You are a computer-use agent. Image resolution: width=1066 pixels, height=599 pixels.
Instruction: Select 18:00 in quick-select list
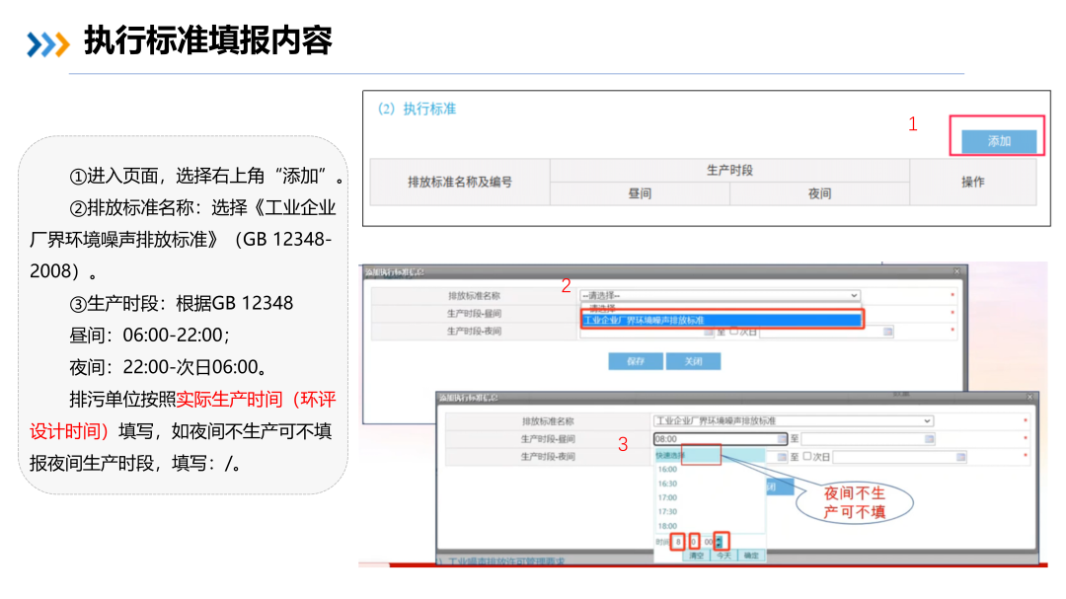pyautogui.click(x=667, y=526)
